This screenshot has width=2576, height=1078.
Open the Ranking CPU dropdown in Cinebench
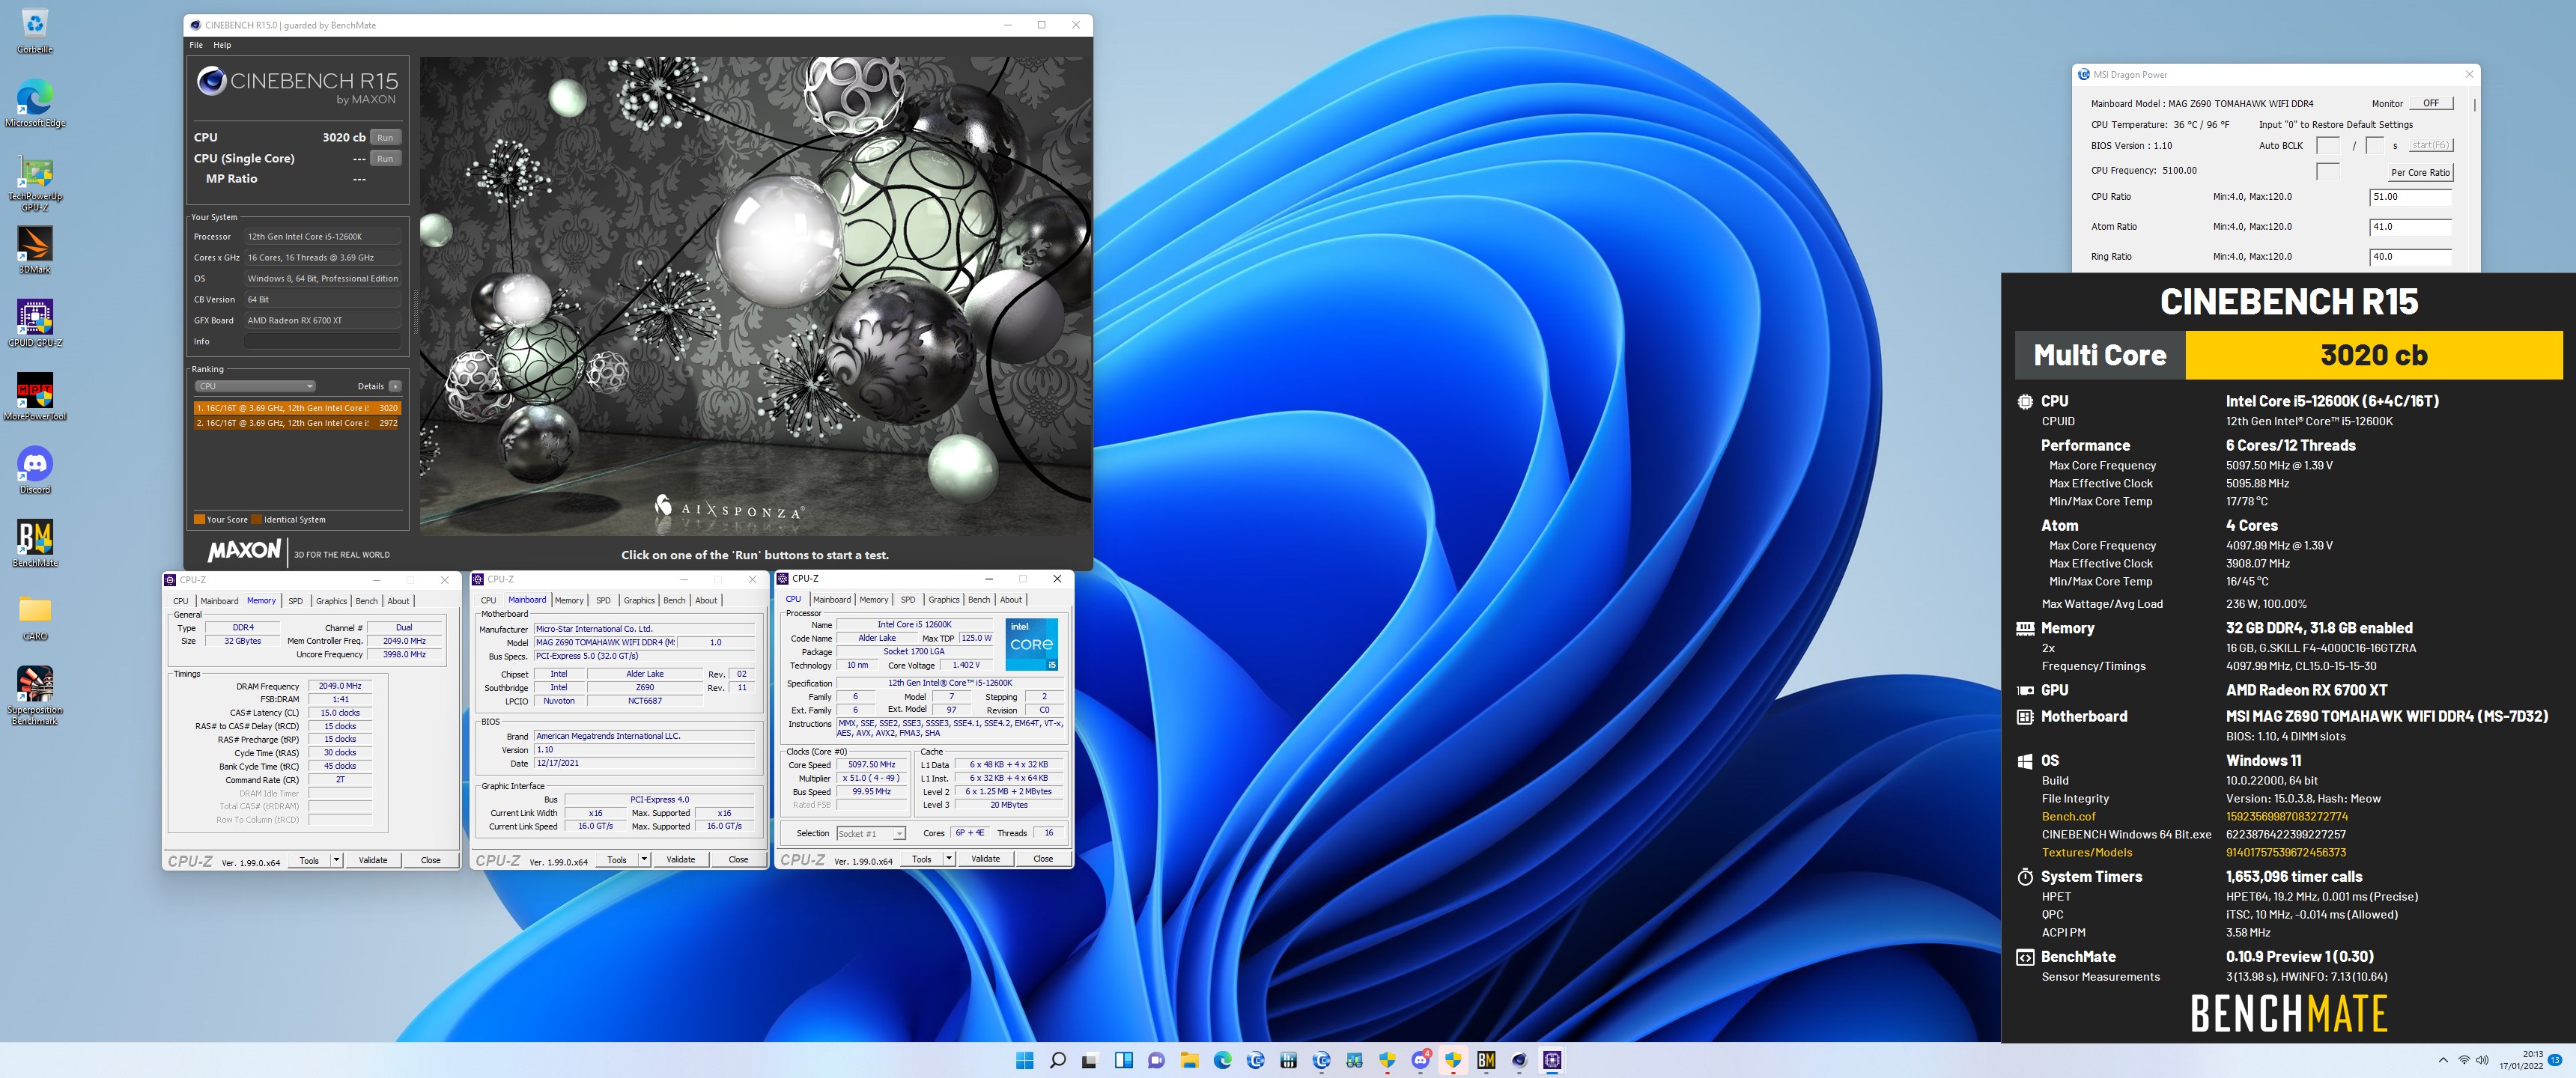coord(255,386)
